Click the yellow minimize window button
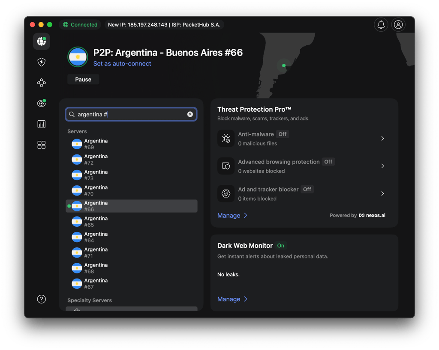Image resolution: width=439 pixels, height=350 pixels. [41, 24]
